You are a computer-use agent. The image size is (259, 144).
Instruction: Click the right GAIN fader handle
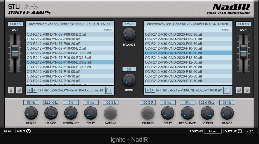(x=243, y=51)
